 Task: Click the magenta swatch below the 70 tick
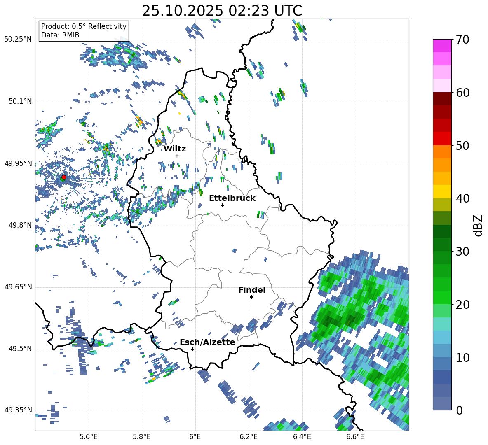[x=442, y=46]
